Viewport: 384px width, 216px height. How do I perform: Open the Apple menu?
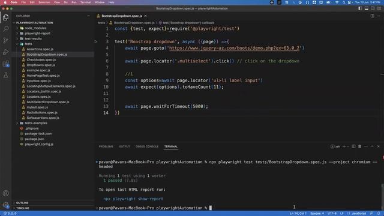point(5,2)
